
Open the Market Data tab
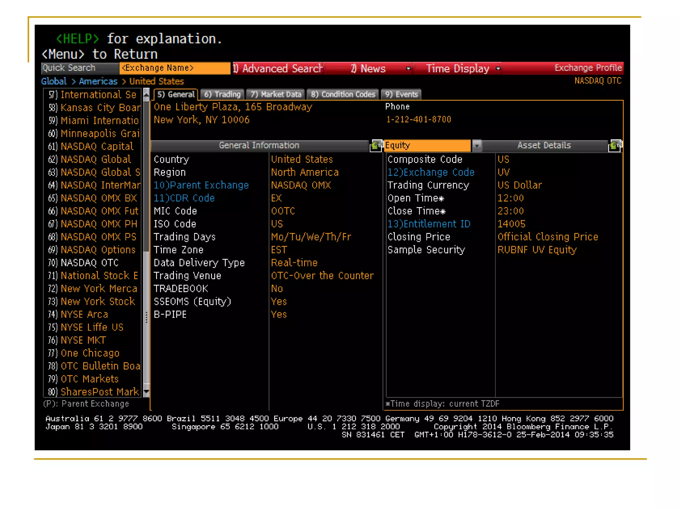coord(276,95)
